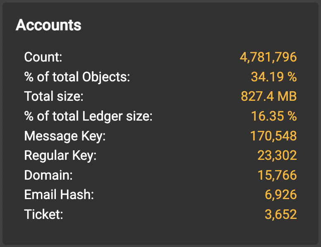This screenshot has width=321, height=247.
Task: Click the 34.19 % objects value
Action: pyautogui.click(x=274, y=77)
